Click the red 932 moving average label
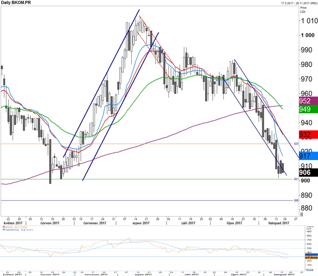Image resolution: width=318 pixels, height=276 pixels. pyautogui.click(x=308, y=135)
